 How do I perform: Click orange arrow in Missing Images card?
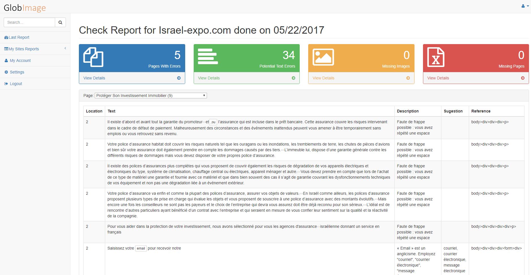point(408,78)
